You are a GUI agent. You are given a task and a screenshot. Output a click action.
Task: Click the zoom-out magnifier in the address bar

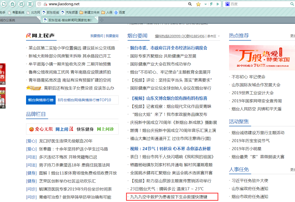190,4
